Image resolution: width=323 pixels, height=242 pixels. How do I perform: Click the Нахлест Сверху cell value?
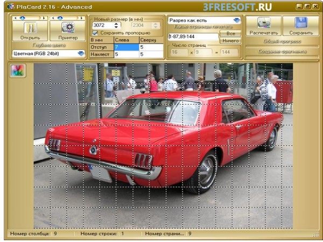(x=151, y=54)
